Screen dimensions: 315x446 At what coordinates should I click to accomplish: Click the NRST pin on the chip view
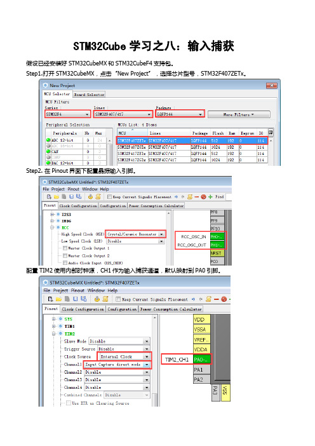click(x=217, y=253)
